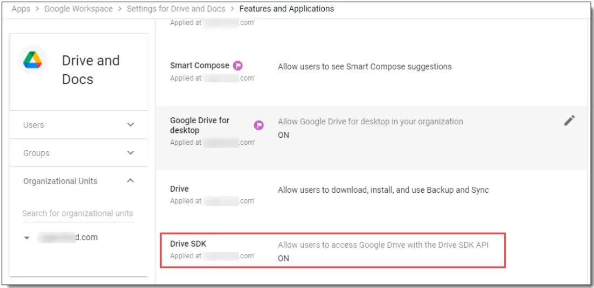Open Settings for Drive and Docs breadcrumb

[x=176, y=9]
